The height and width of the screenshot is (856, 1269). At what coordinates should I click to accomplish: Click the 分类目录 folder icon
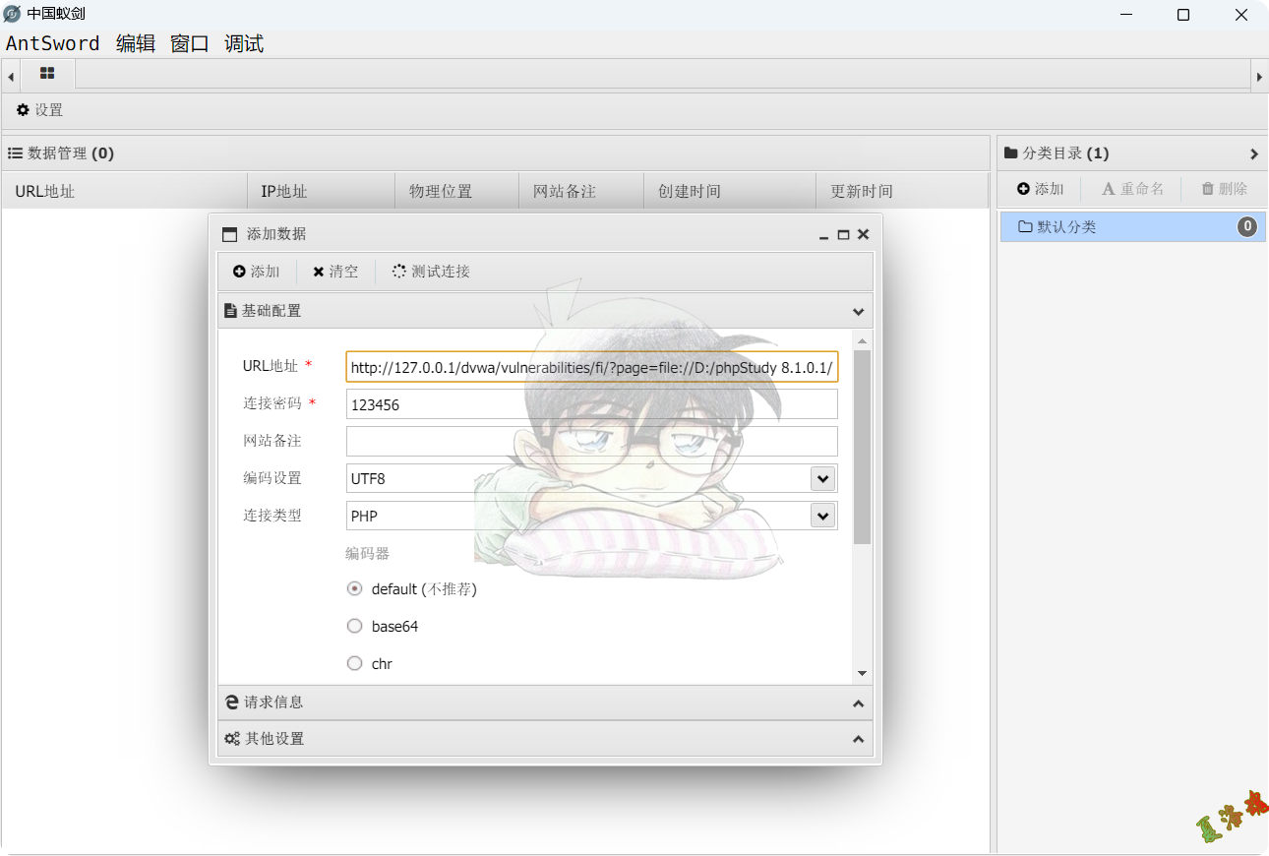1010,153
